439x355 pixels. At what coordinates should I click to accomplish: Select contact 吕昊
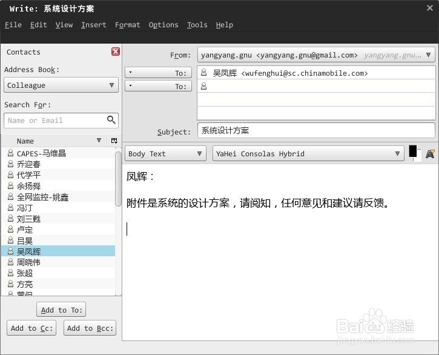pos(58,241)
